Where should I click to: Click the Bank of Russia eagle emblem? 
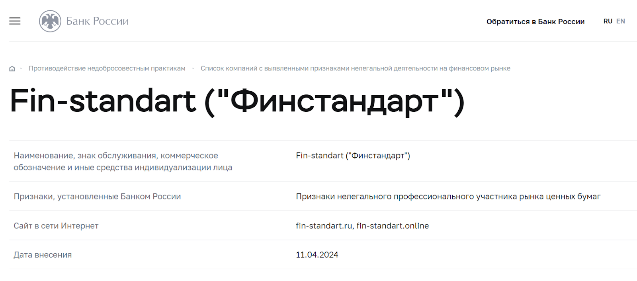point(50,21)
